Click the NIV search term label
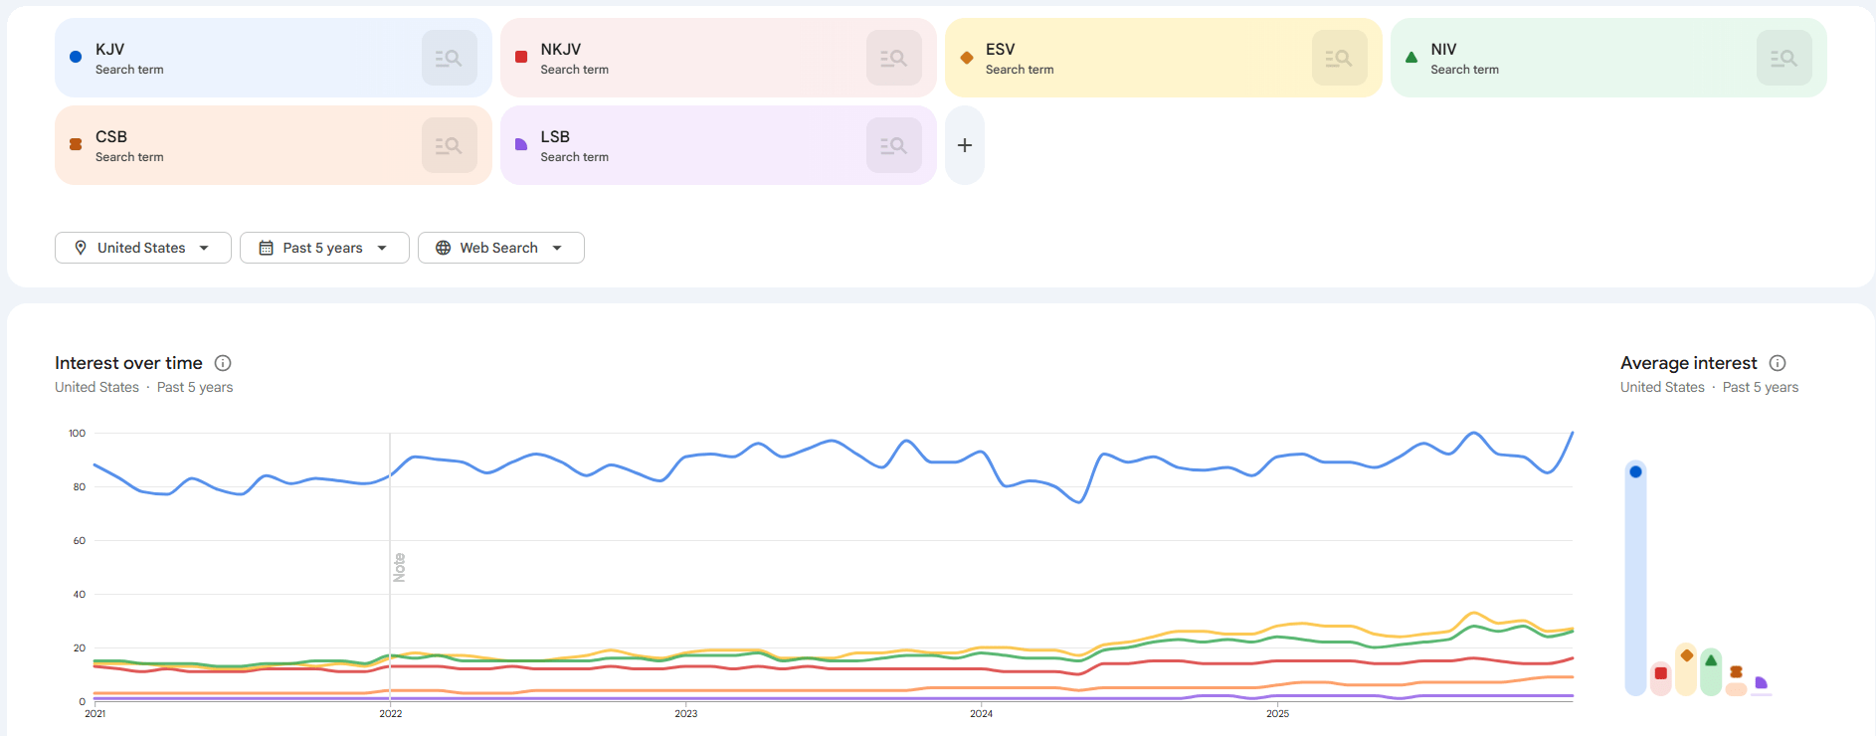The width and height of the screenshot is (1876, 736). click(x=1443, y=50)
